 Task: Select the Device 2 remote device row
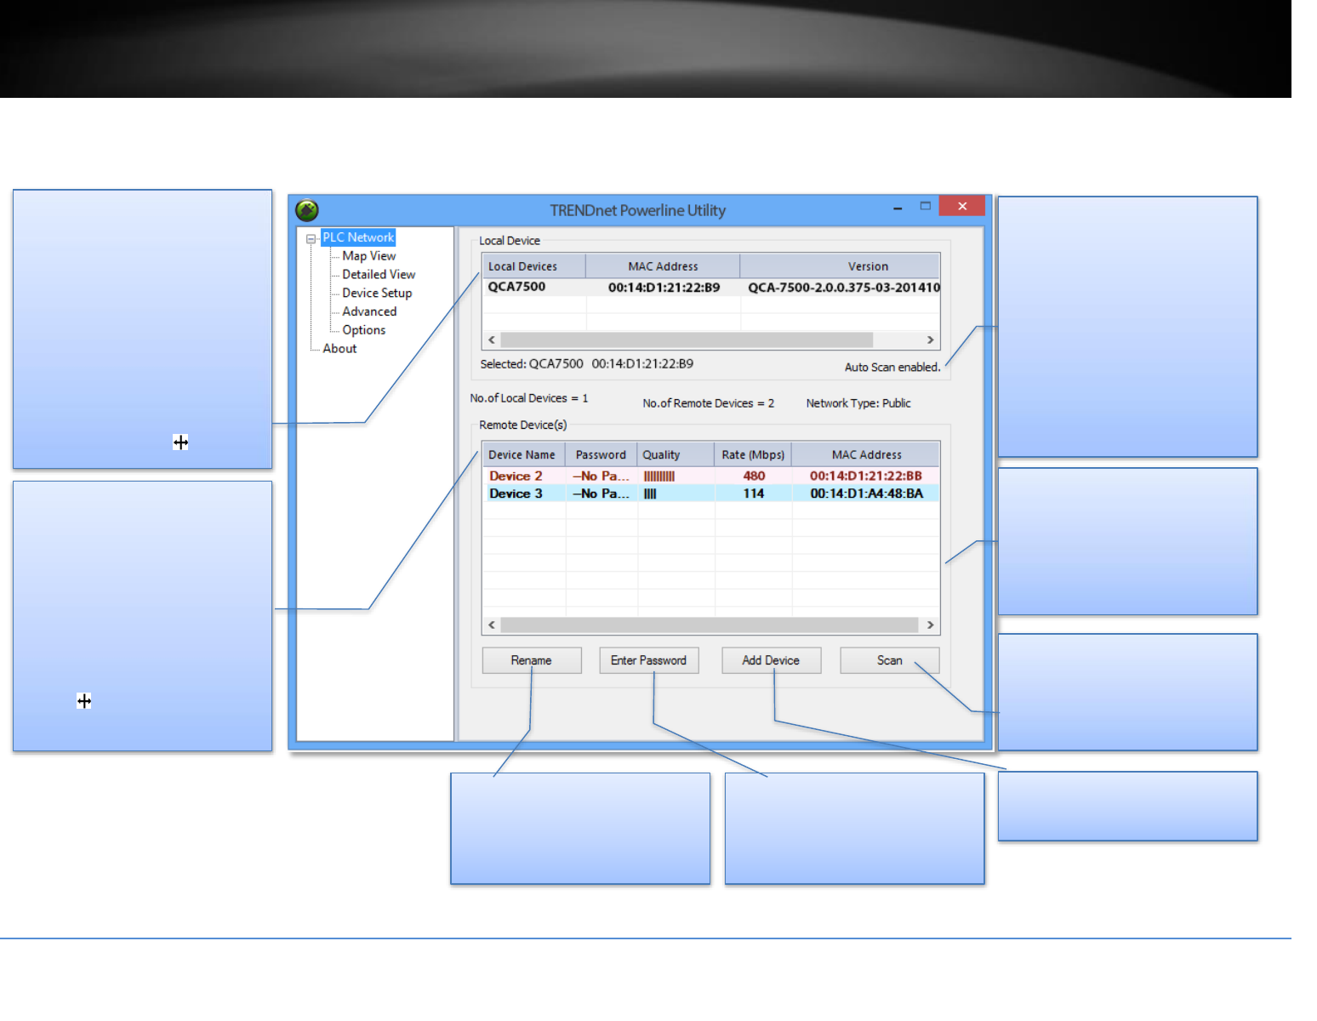[x=711, y=476]
